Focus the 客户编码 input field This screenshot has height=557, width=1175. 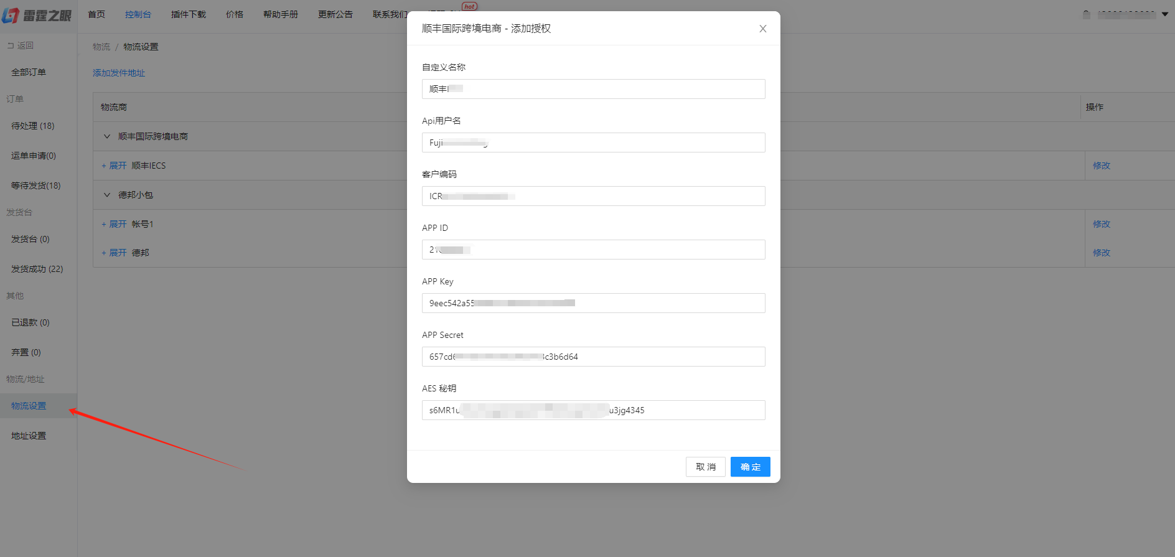[x=594, y=196]
